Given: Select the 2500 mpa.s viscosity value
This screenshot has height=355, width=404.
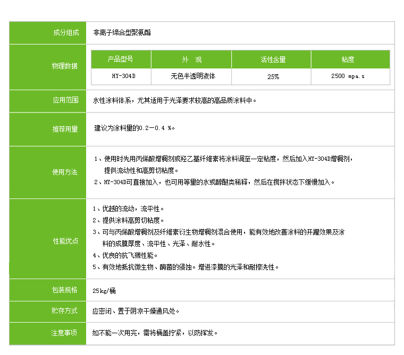Looking at the screenshot, I should click(350, 76).
